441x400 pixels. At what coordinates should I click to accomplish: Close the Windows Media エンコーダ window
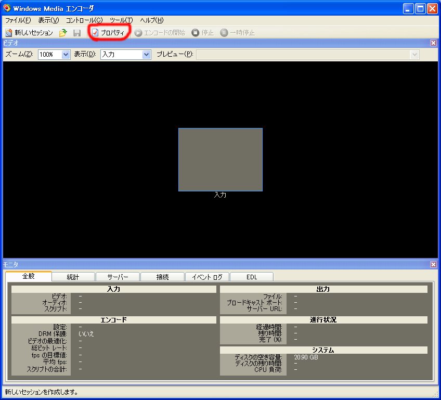[x=432, y=8]
